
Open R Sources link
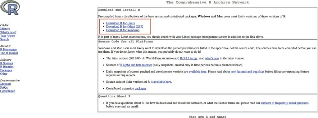7,63
